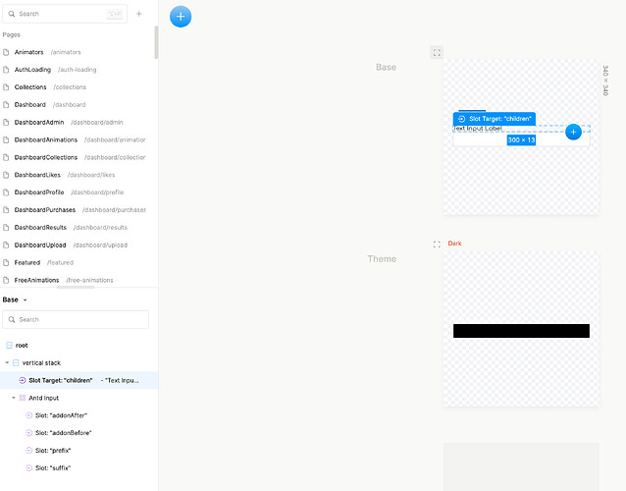The width and height of the screenshot is (626, 491).
Task: Click the Theme variant group label
Action: pyautogui.click(x=382, y=259)
